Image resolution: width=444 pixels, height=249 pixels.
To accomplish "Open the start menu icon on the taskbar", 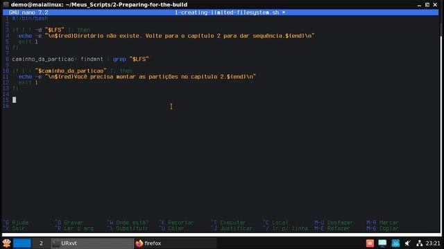I will pyautogui.click(x=6, y=243).
